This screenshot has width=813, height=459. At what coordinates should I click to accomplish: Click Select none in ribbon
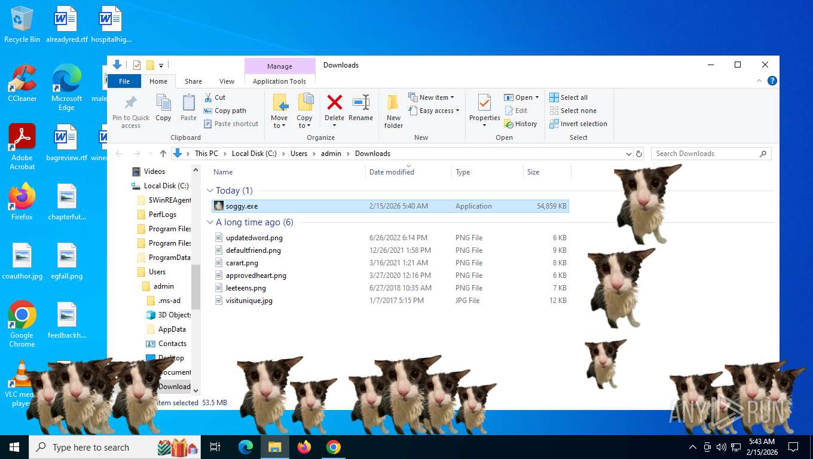click(573, 111)
